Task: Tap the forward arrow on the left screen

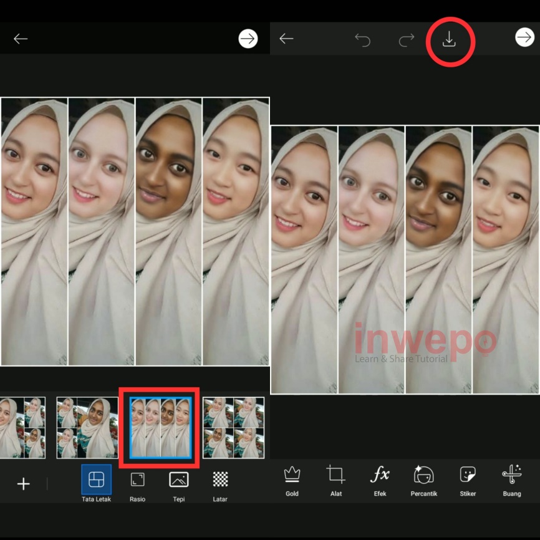Action: [x=248, y=38]
